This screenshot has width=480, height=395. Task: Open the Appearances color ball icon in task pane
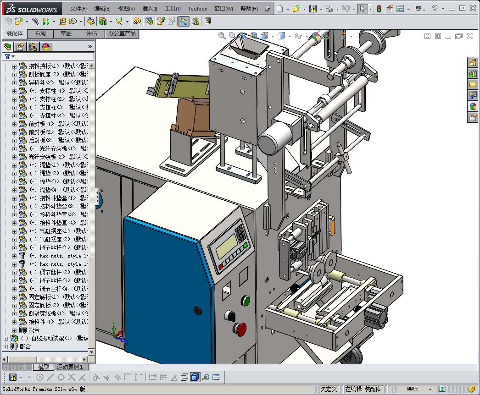tap(473, 106)
